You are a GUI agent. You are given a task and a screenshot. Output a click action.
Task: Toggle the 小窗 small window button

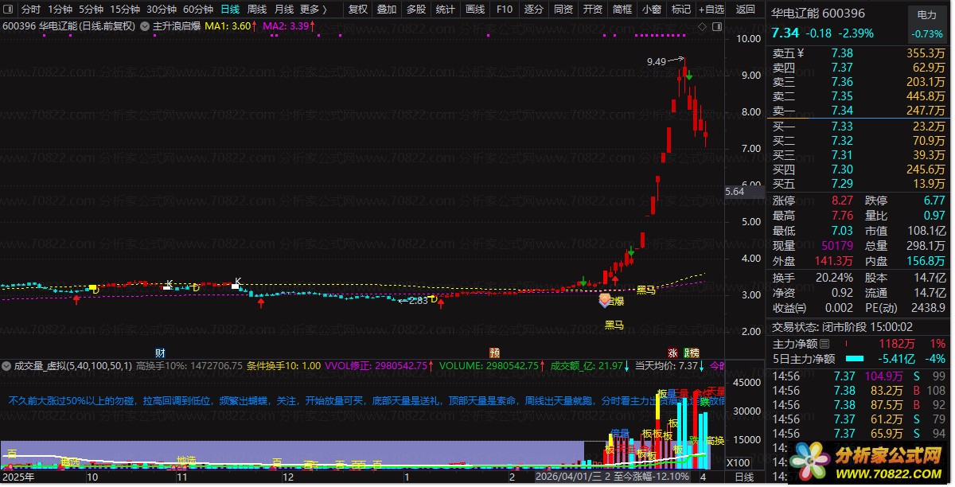pyautogui.click(x=652, y=10)
